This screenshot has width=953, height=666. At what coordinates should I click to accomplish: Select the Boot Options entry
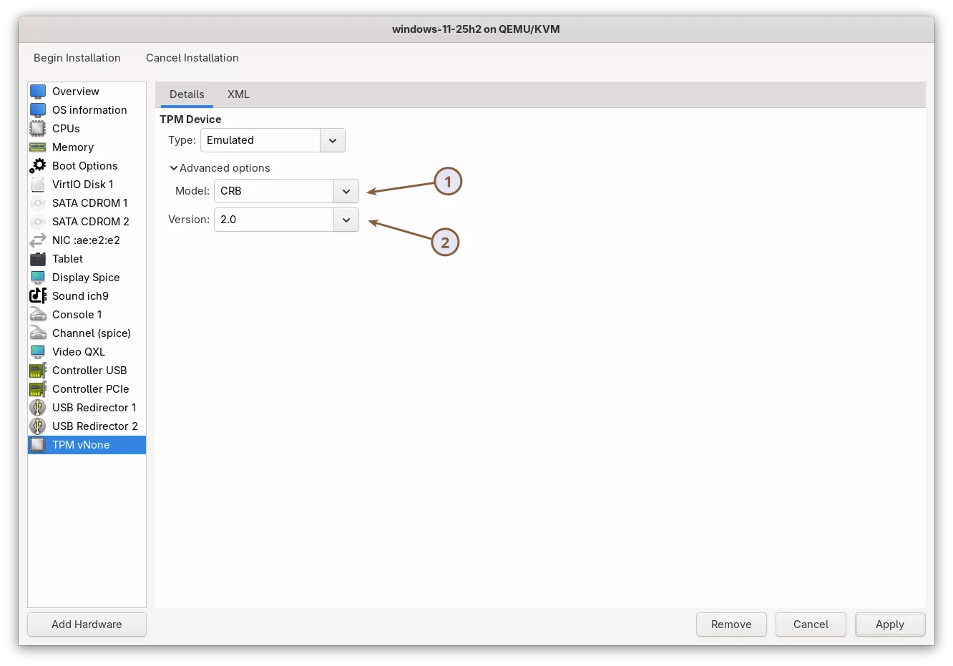point(87,166)
